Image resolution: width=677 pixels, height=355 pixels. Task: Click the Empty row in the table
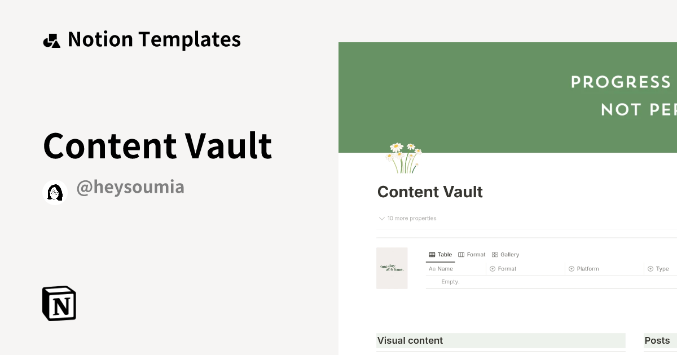450,282
